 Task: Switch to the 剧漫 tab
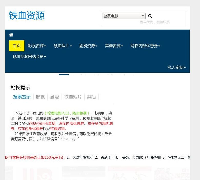click(x=55, y=97)
